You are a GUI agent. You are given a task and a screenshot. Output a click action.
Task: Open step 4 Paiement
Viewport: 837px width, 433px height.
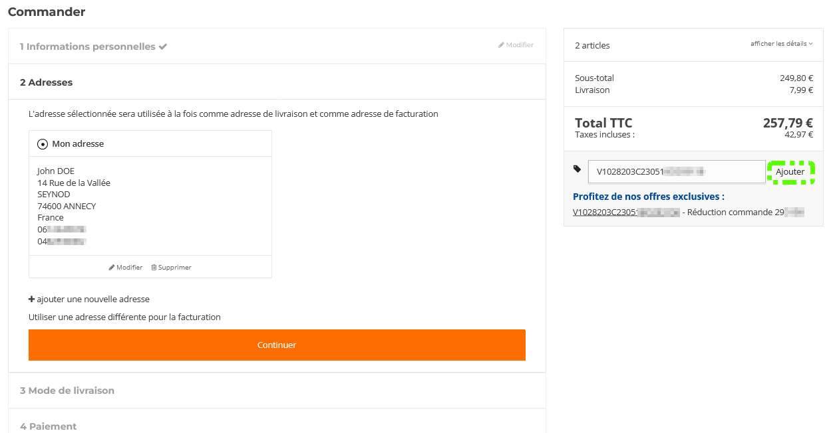[x=49, y=426]
